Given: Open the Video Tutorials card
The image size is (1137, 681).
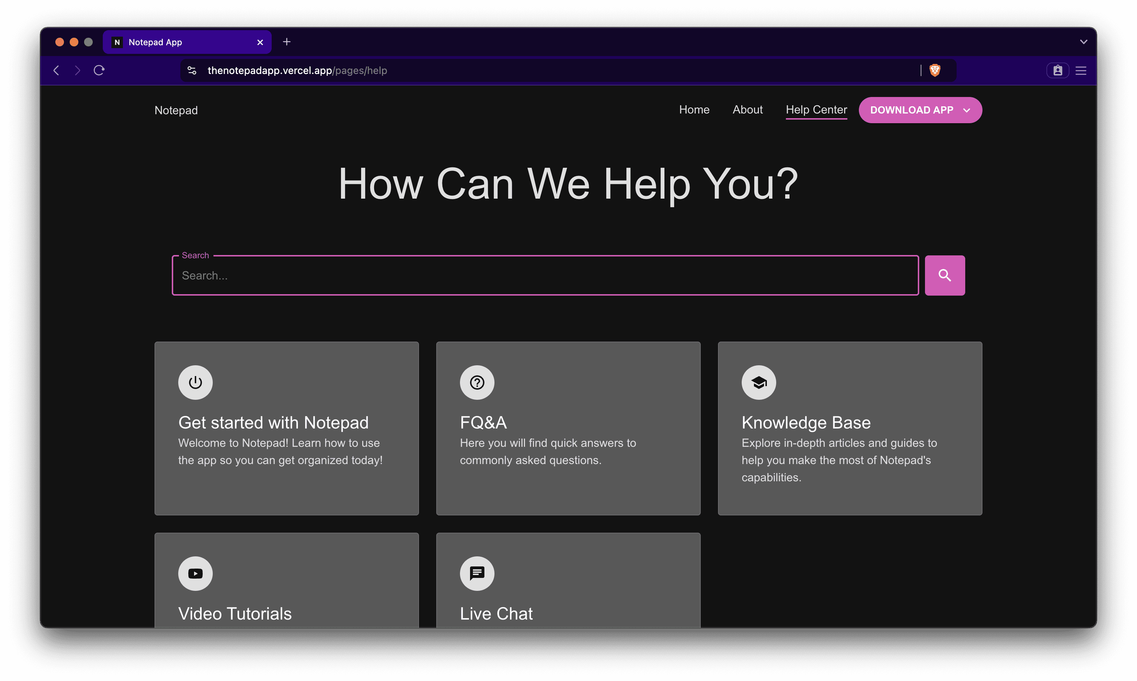Looking at the screenshot, I should pos(286,580).
